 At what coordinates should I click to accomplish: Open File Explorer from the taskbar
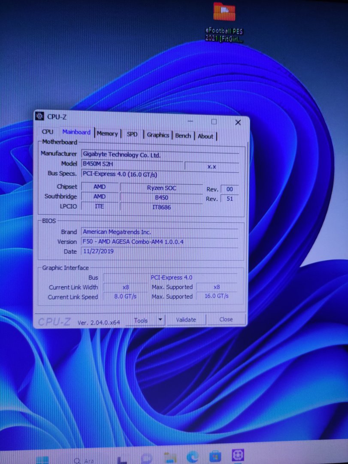pos(170,458)
